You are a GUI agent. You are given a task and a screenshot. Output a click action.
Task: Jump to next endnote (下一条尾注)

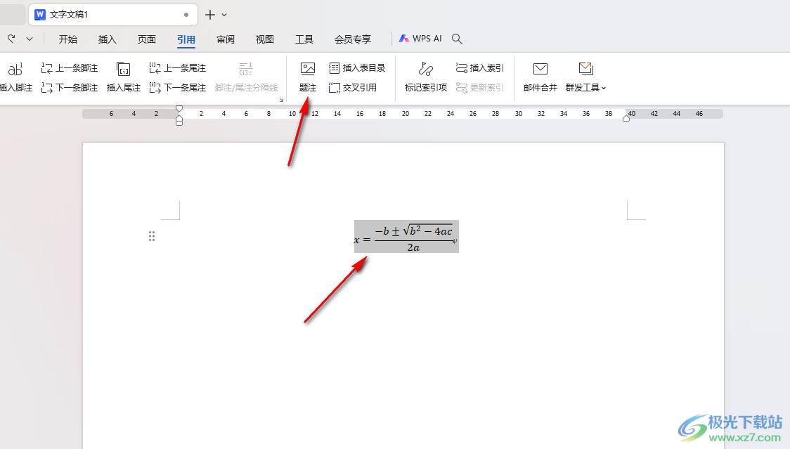coord(178,88)
